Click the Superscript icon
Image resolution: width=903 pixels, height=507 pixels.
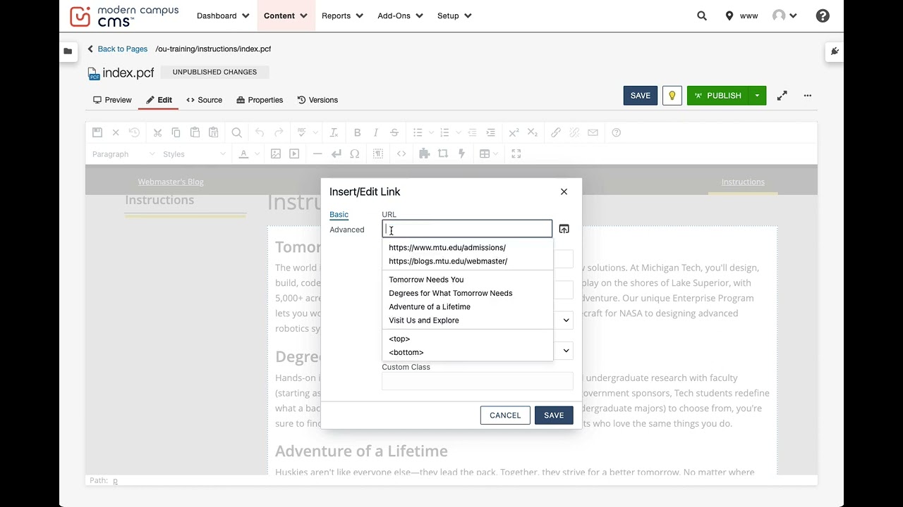pyautogui.click(x=514, y=132)
